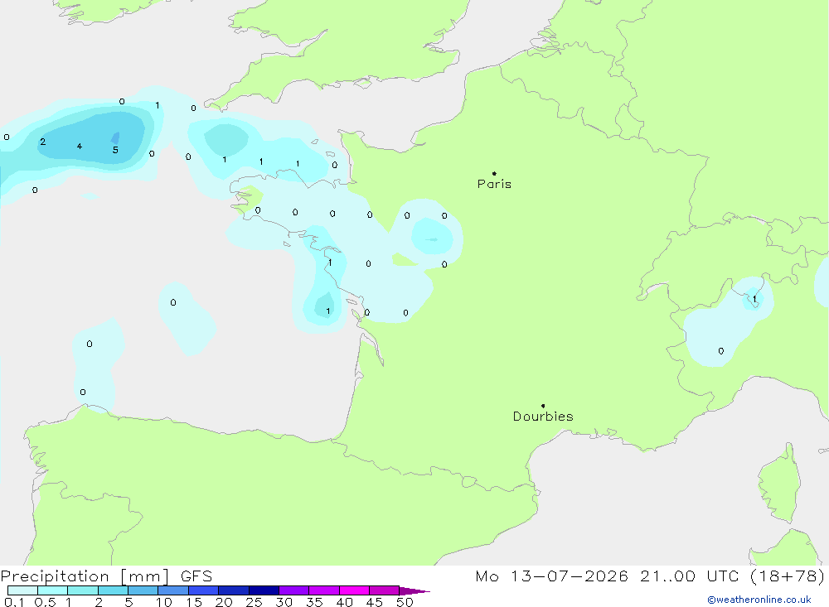Viewport: 829px width, 607px height.
Task: Click the '0.1' legend scale label
Action: pyautogui.click(x=14, y=602)
